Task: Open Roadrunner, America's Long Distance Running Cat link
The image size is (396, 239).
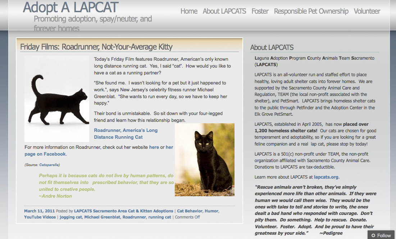Action: [x=126, y=134]
